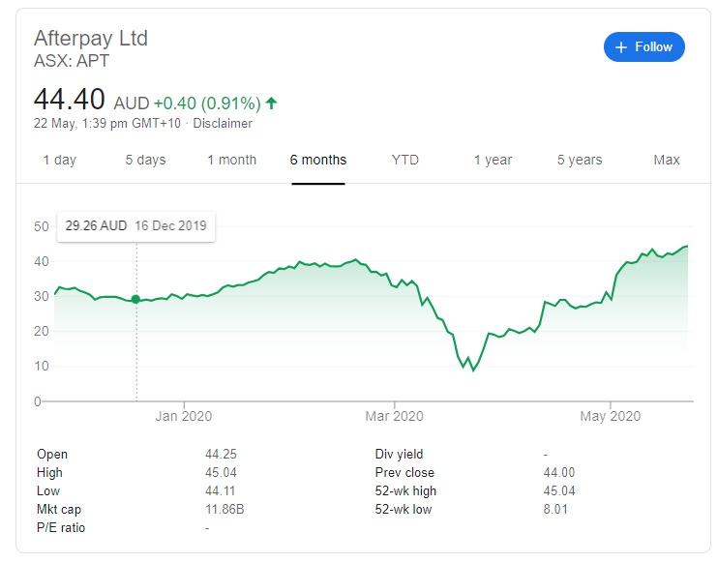This screenshot has height=563, width=718.
Task: Click the May 2020 axis label
Action: coord(611,416)
